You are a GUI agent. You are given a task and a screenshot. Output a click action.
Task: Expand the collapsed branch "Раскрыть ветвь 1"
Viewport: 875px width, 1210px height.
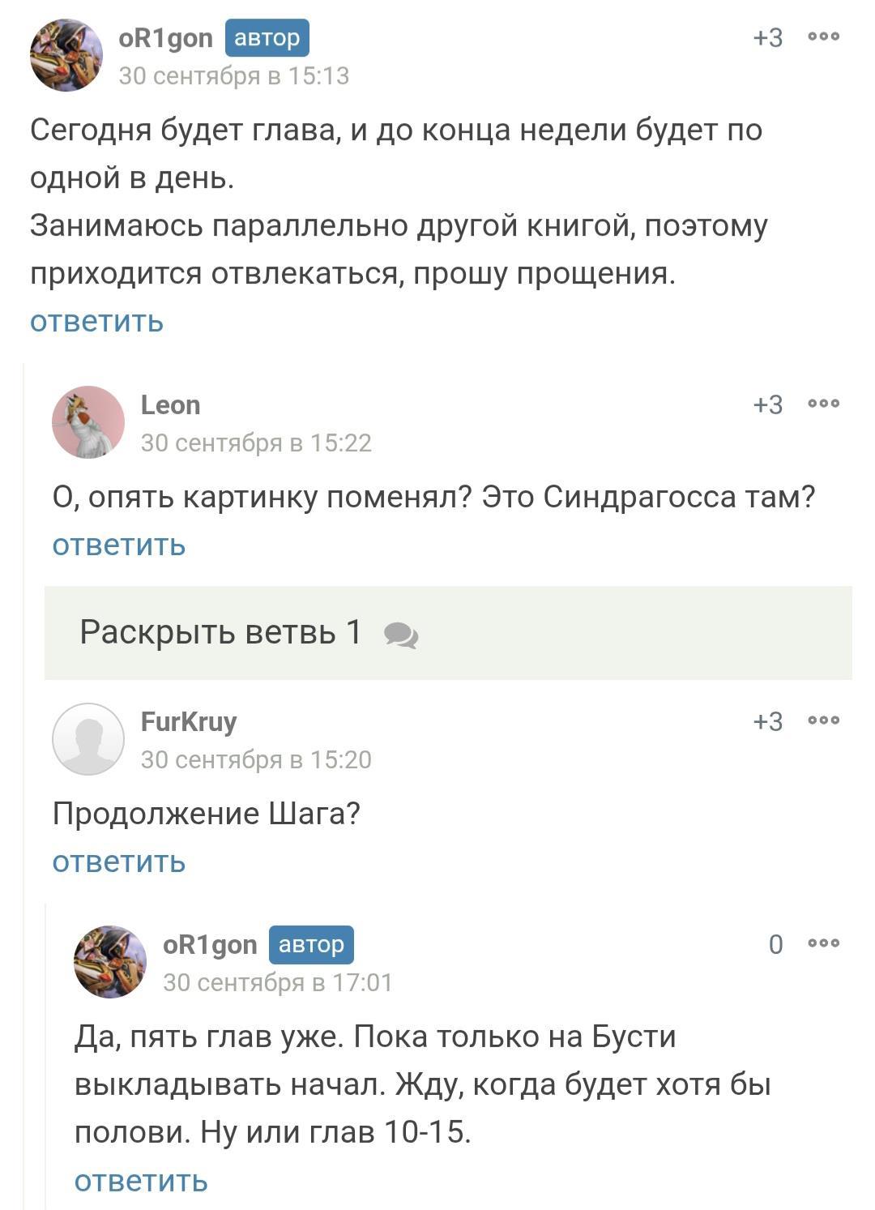pyautogui.click(x=220, y=632)
